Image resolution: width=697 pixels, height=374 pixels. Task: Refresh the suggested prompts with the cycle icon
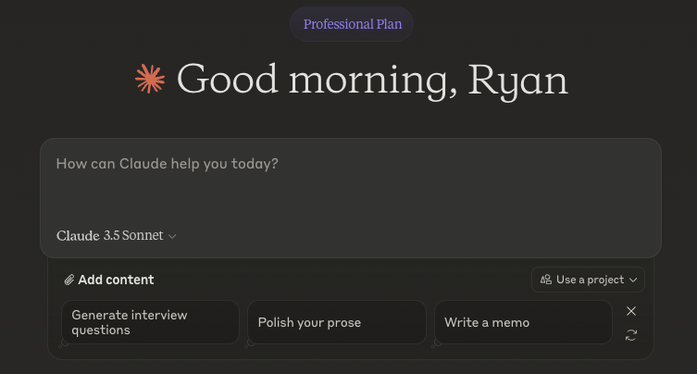631,335
